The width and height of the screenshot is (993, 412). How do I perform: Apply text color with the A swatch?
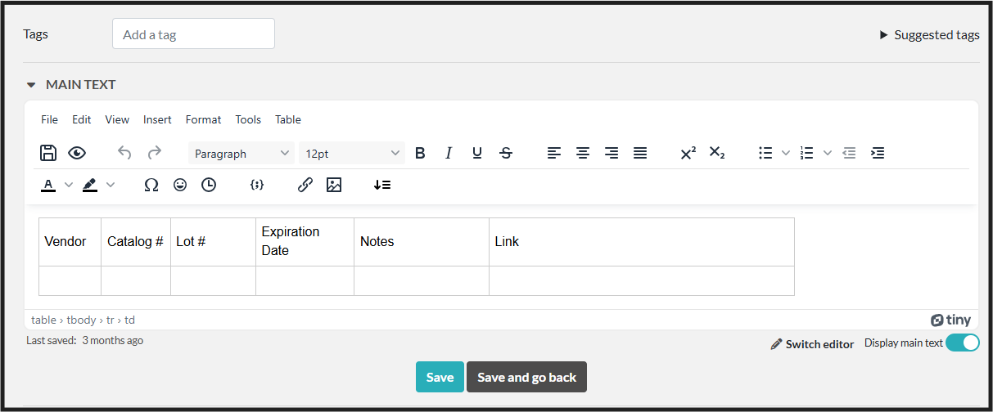[48, 186]
